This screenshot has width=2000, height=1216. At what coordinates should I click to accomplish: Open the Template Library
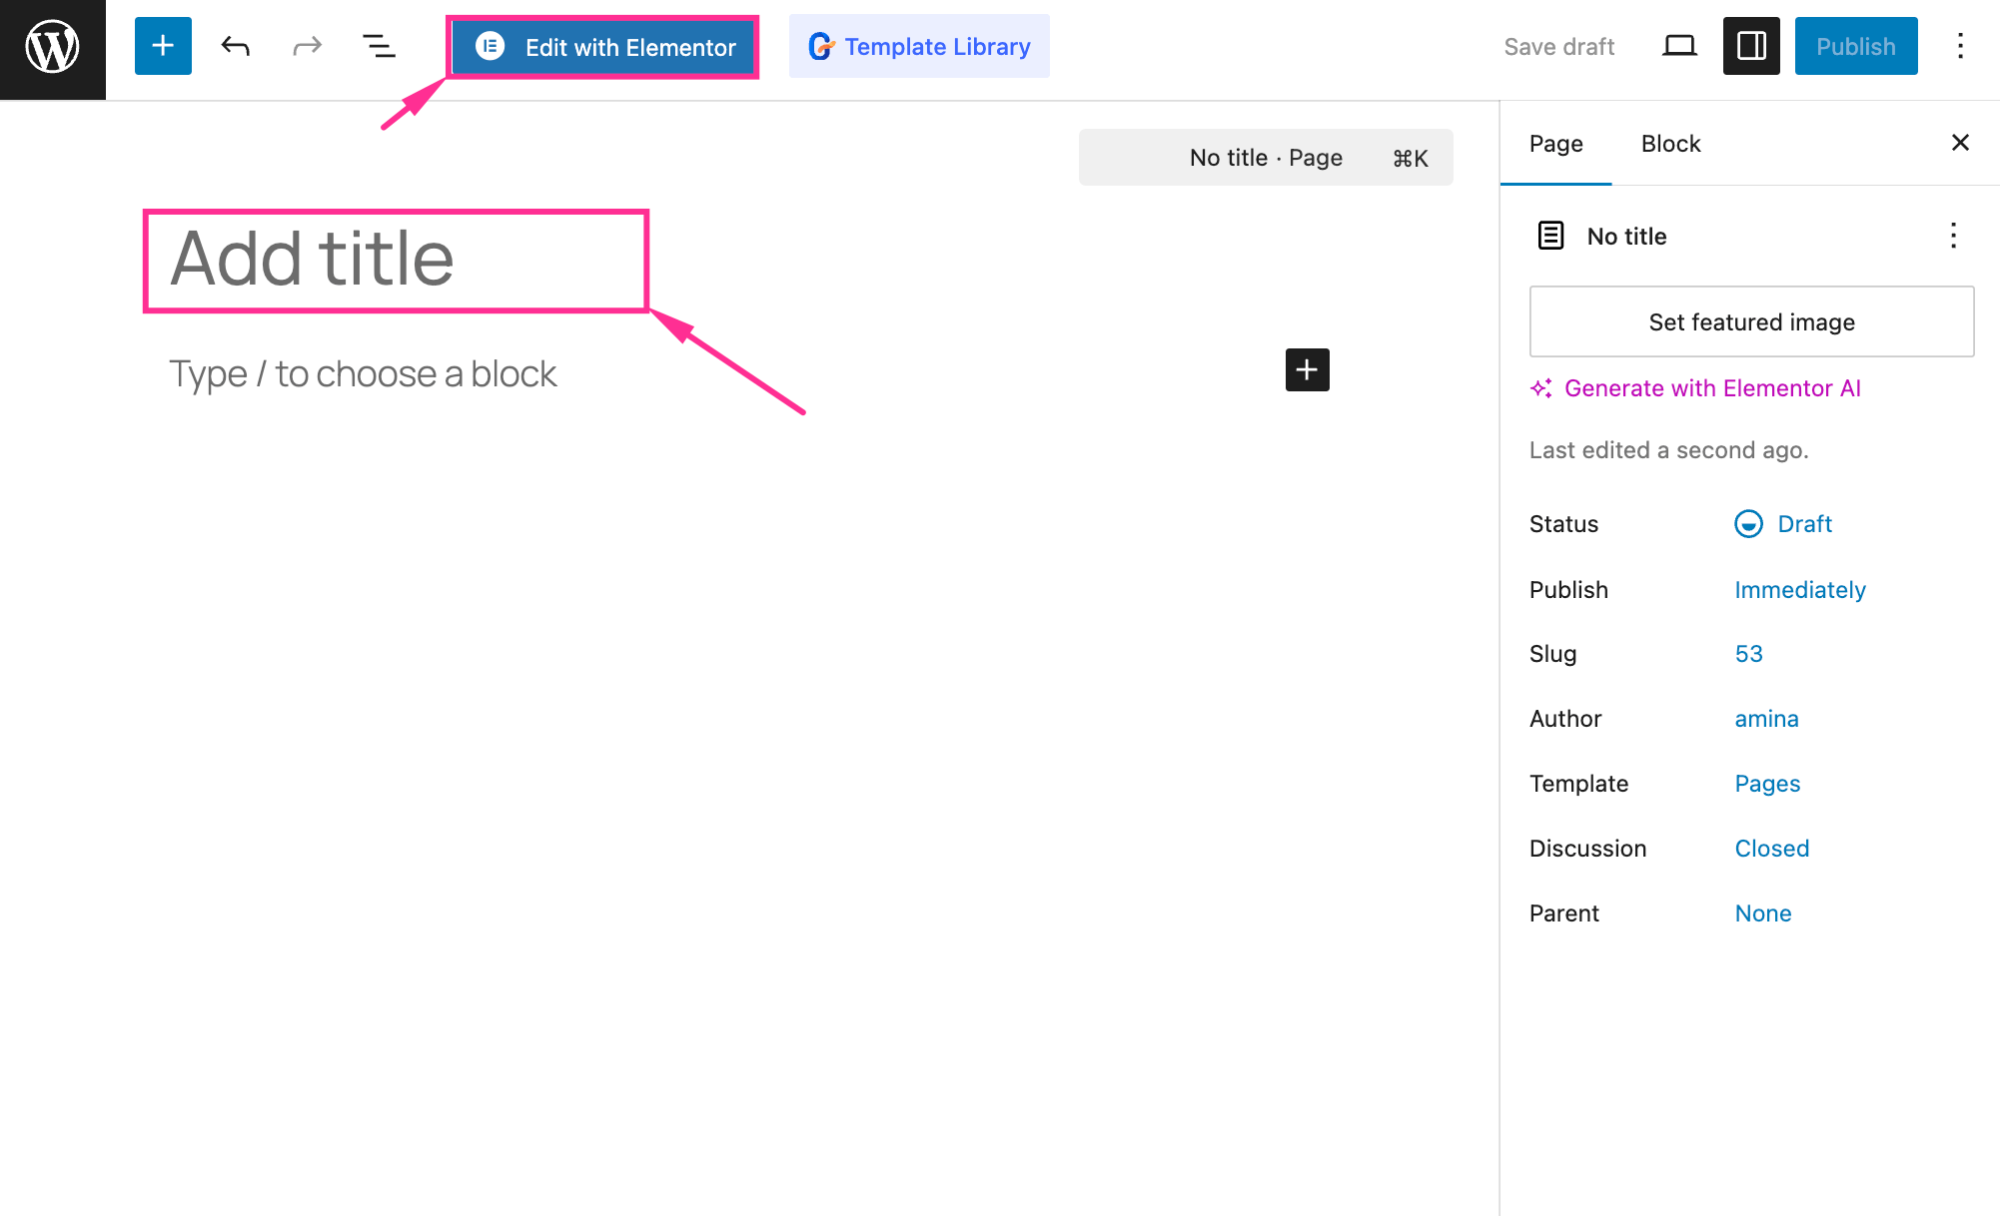[919, 47]
